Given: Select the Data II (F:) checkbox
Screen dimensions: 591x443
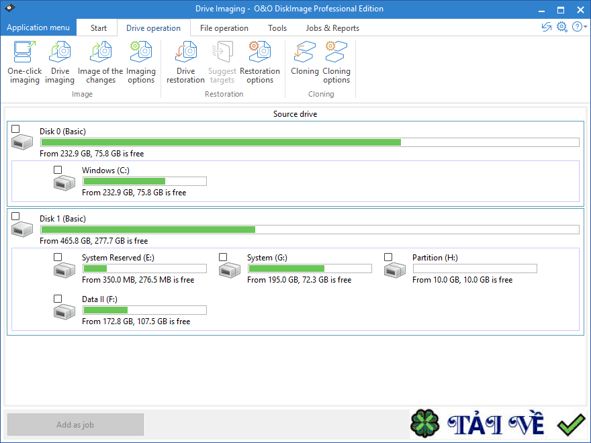Looking at the screenshot, I should [x=58, y=299].
